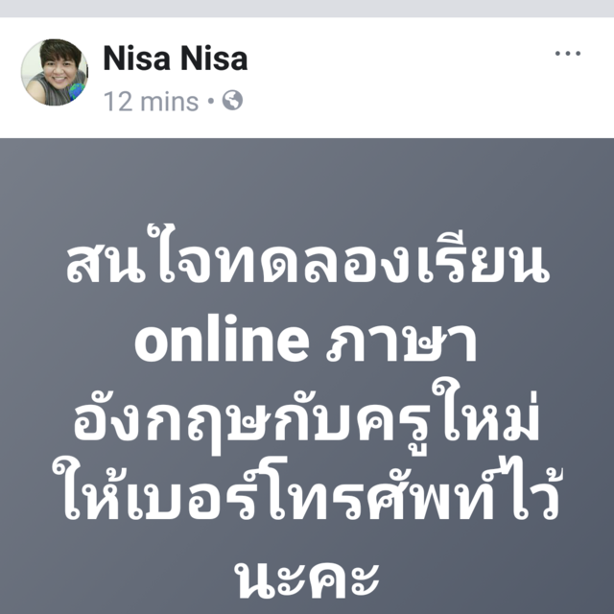Click the word "online" in post

222,339
